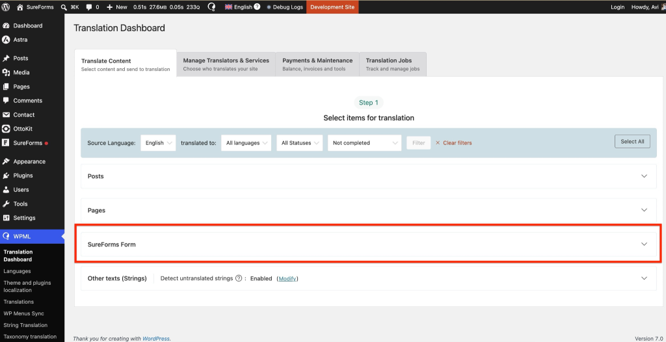
Task: Open the Source Language English dropdown
Action: [158, 143]
